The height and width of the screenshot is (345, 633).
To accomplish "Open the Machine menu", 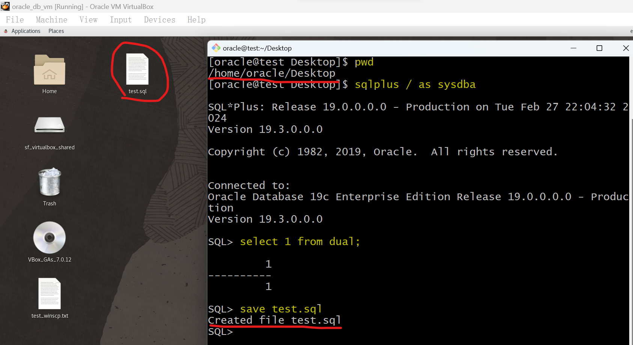I will click(x=51, y=20).
